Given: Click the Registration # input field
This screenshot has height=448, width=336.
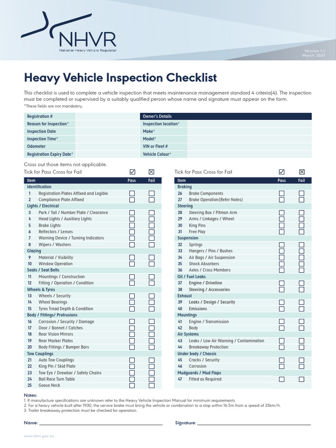Looking at the screenshot, I should pyautogui.click(x=107, y=116).
